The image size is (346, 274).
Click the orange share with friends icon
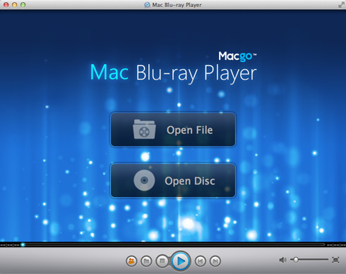131,261
